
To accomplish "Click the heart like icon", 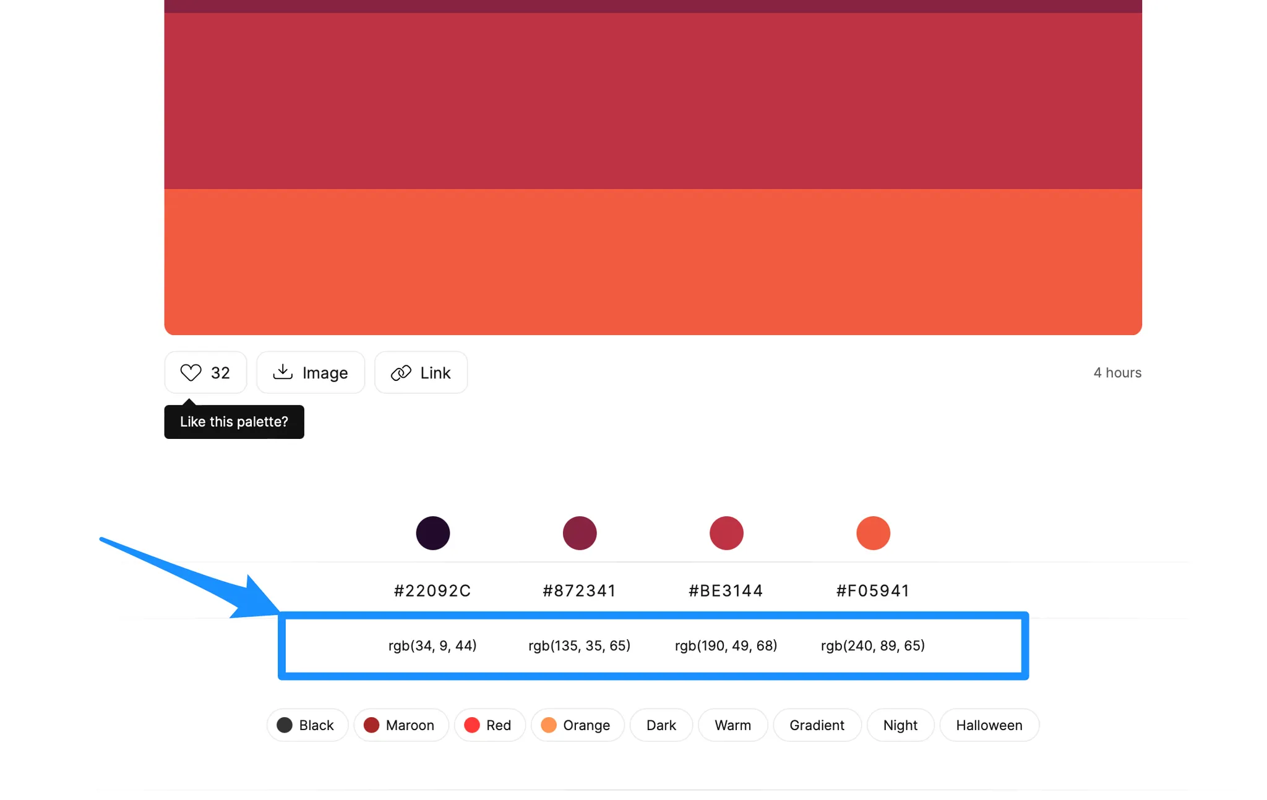I will point(191,372).
